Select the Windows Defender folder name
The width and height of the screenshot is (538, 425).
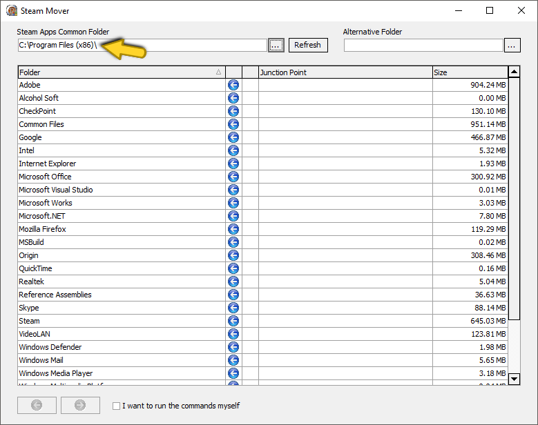point(50,347)
